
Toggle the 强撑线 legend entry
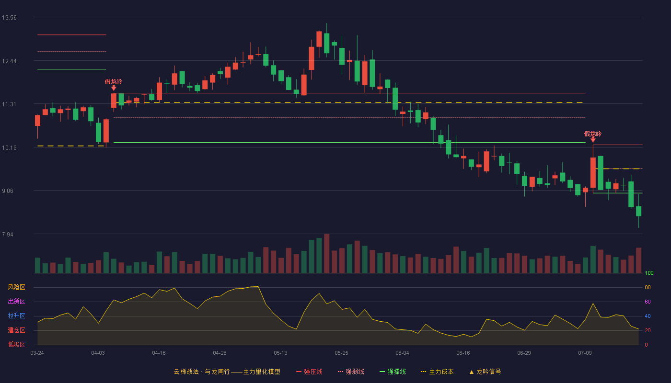pos(393,372)
